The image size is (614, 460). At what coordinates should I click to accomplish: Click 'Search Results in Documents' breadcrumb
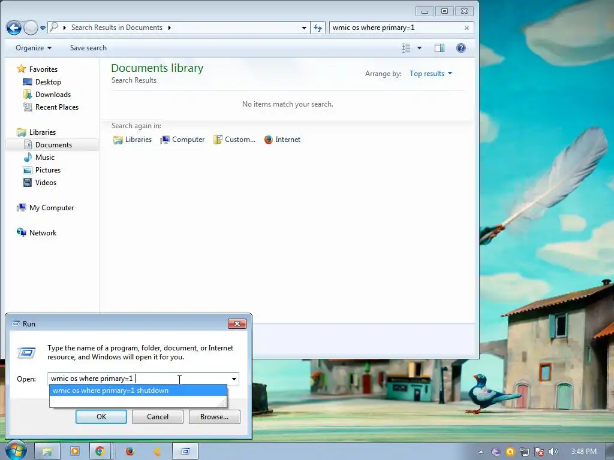pos(117,28)
